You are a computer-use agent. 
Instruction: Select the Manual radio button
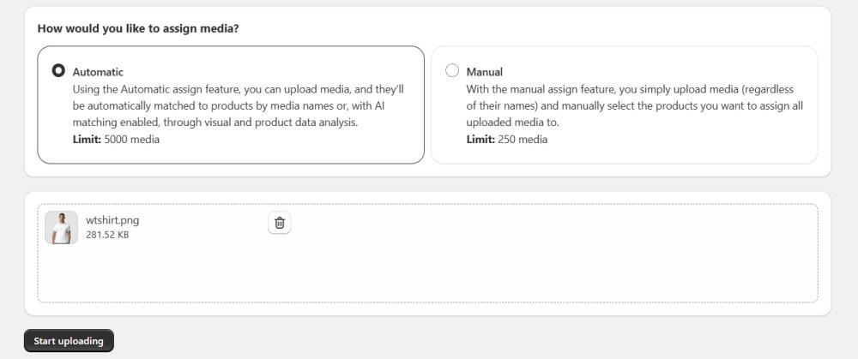point(452,71)
